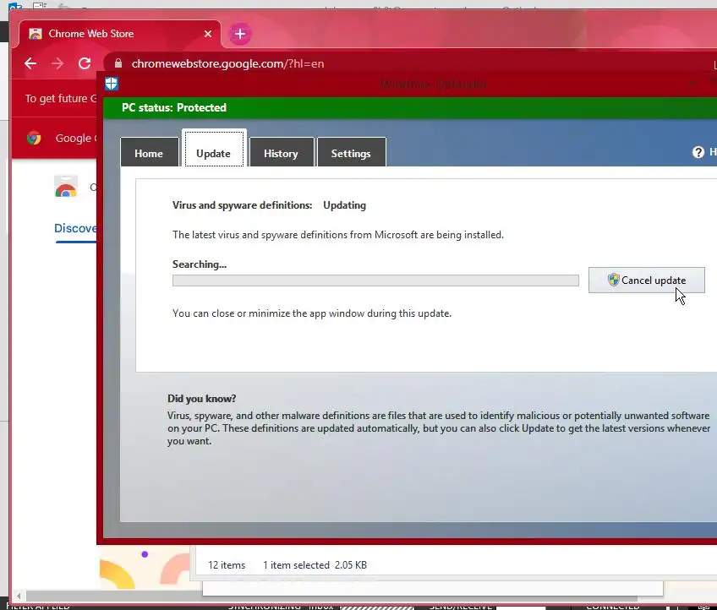Click the padlock icon in Chrome address bar

[x=118, y=63]
